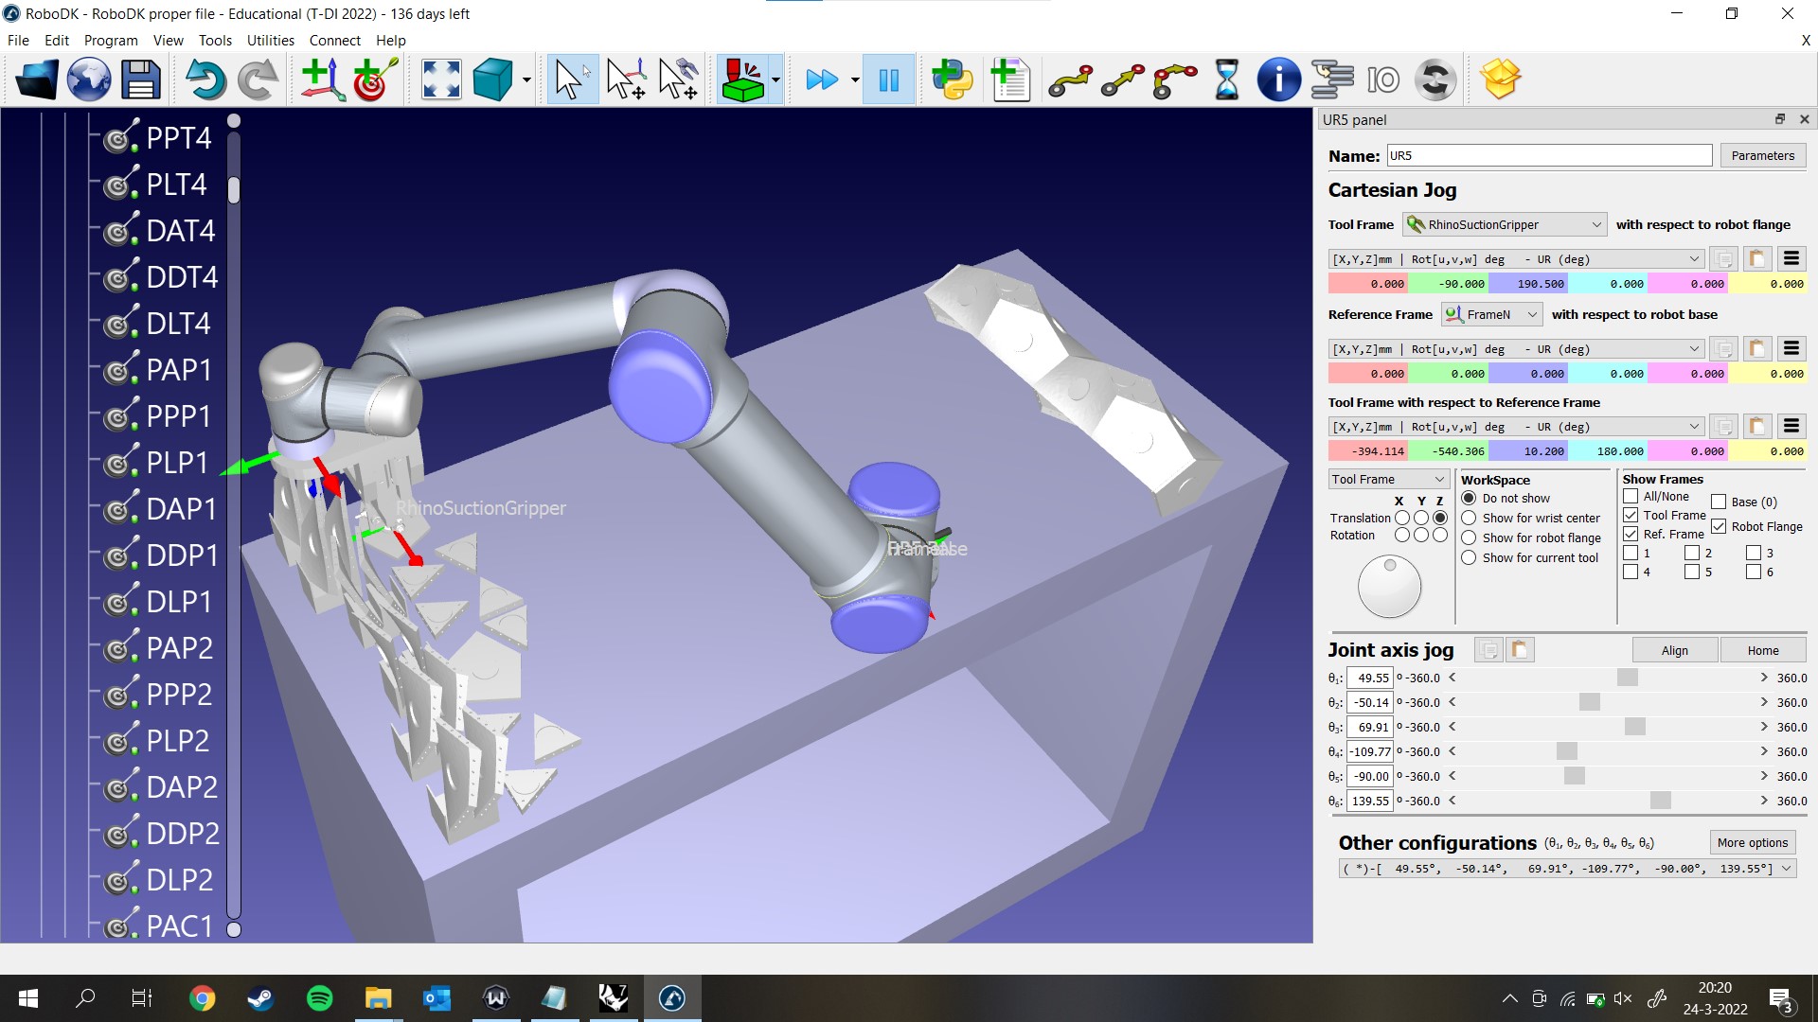Click the hourglass pause instruction icon
Viewport: 1818px width, 1022px height.
coord(1226,79)
